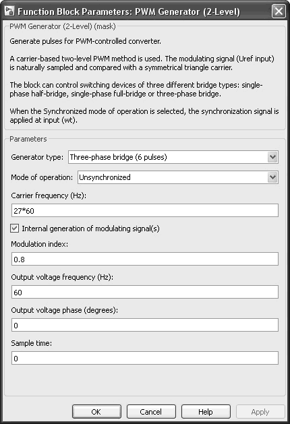Close the Function Block Parameters dialog
290x424 pixels.
[x=279, y=11]
